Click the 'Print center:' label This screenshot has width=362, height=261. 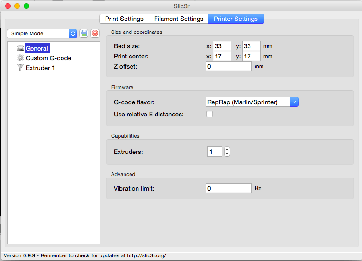pyautogui.click(x=131, y=56)
